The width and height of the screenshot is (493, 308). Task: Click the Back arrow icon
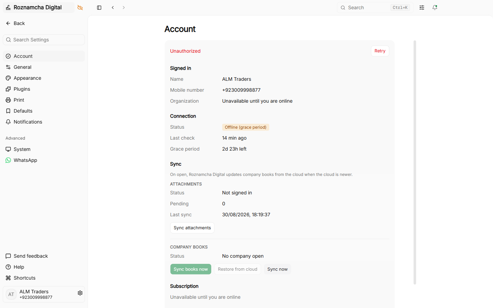coord(8,23)
